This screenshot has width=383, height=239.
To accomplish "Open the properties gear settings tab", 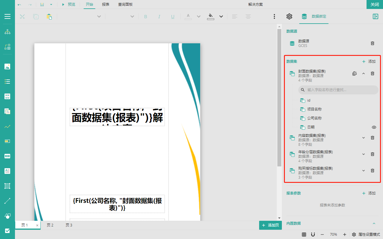I will (x=289, y=16).
